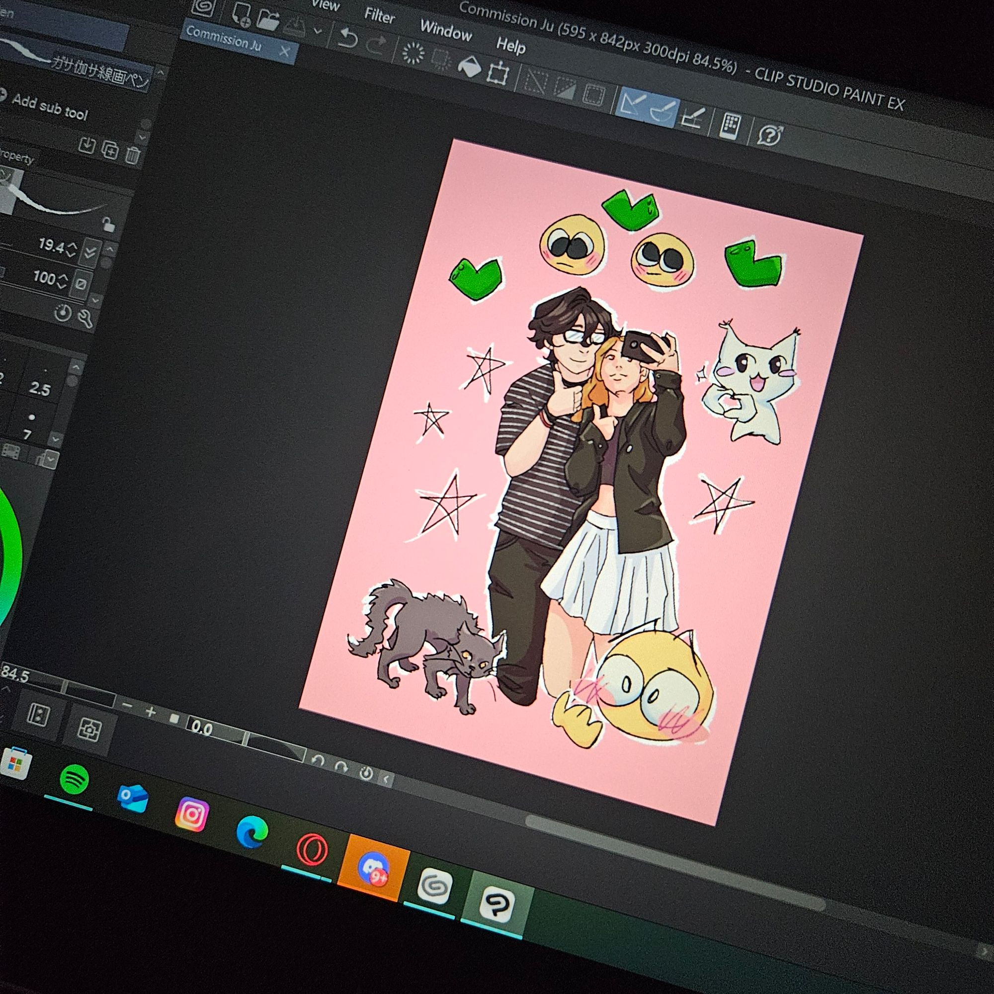The width and height of the screenshot is (994, 994).
Task: Create a new canvas with the New icon
Action: click(x=242, y=15)
